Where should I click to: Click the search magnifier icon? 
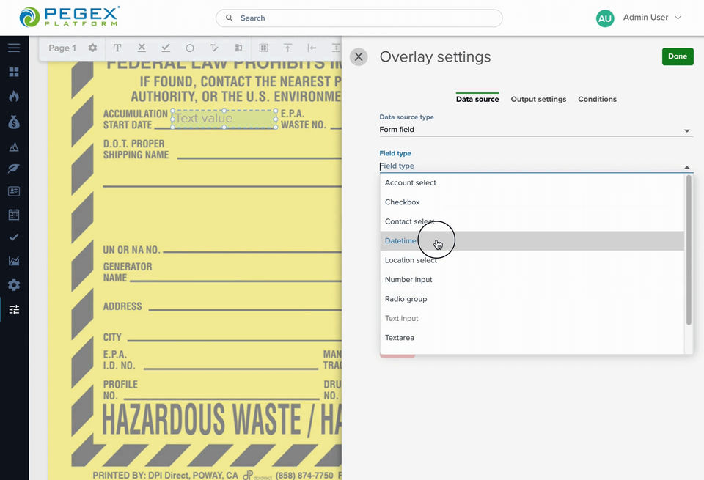(230, 18)
